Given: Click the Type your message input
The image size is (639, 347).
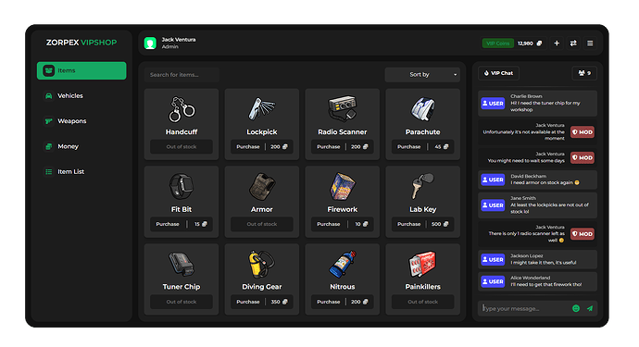Looking at the screenshot, I should click(x=525, y=308).
